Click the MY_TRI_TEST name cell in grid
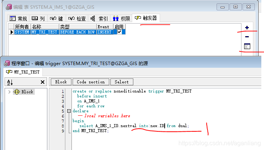Screen dimensions: 264x150 pyautogui.click(x=45, y=32)
